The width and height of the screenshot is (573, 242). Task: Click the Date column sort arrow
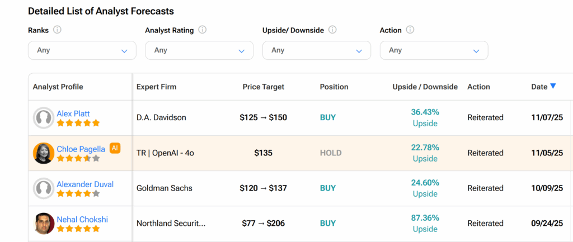click(x=553, y=86)
